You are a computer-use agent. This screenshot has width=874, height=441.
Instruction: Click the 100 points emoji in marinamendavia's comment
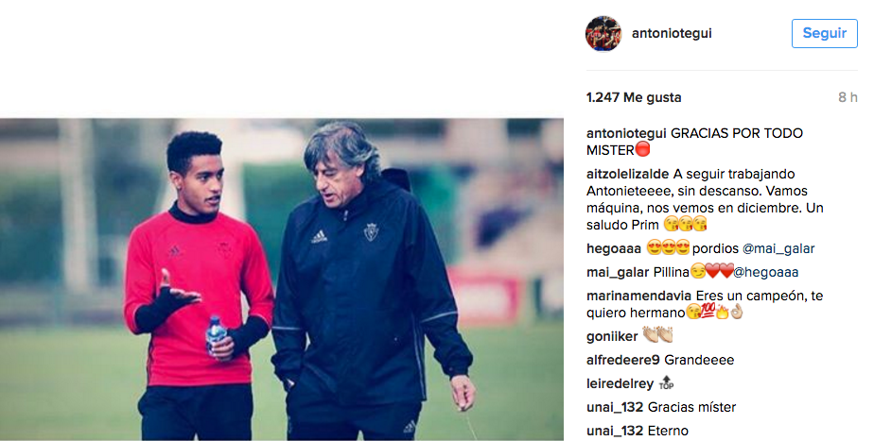coord(708,312)
